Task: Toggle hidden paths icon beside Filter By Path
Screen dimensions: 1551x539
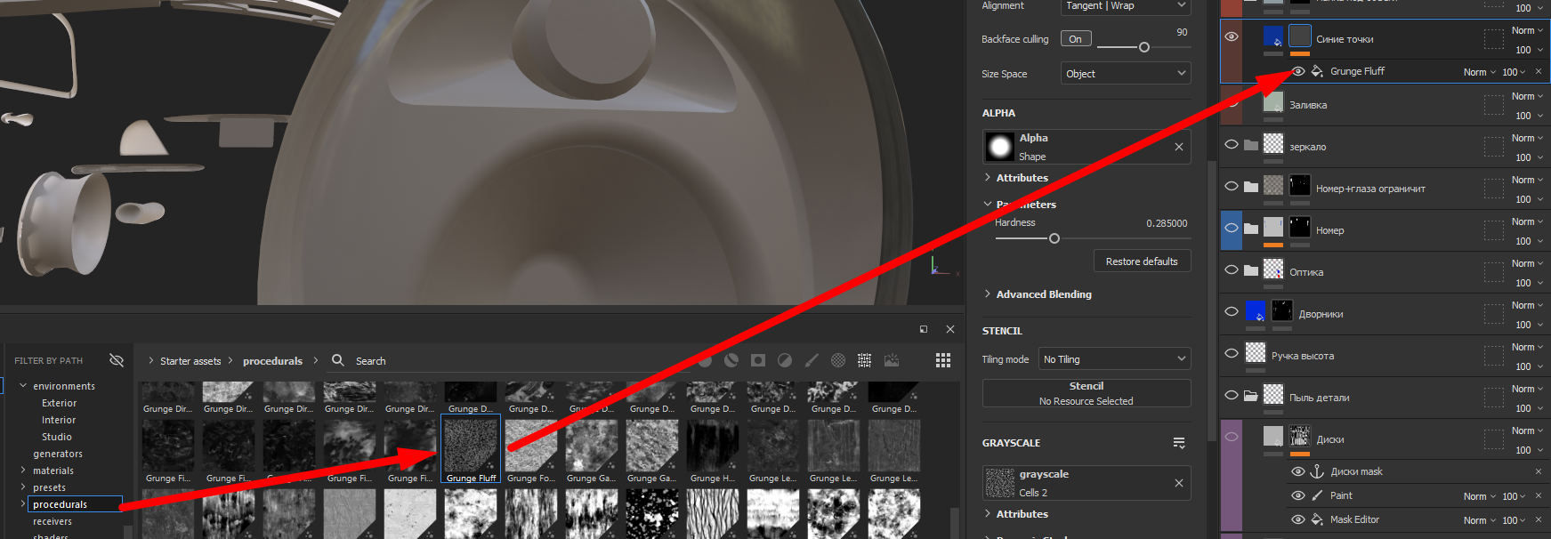Action: pos(117,360)
